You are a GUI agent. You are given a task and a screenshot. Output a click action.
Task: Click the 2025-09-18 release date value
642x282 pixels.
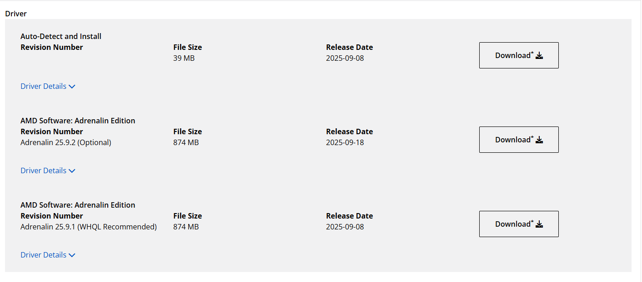[345, 142]
